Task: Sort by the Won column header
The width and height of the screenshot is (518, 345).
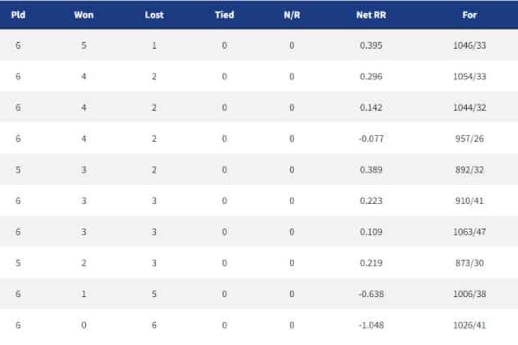Action: tap(83, 15)
